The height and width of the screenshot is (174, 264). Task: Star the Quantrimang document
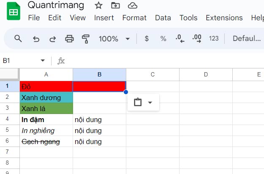(x=98, y=5)
